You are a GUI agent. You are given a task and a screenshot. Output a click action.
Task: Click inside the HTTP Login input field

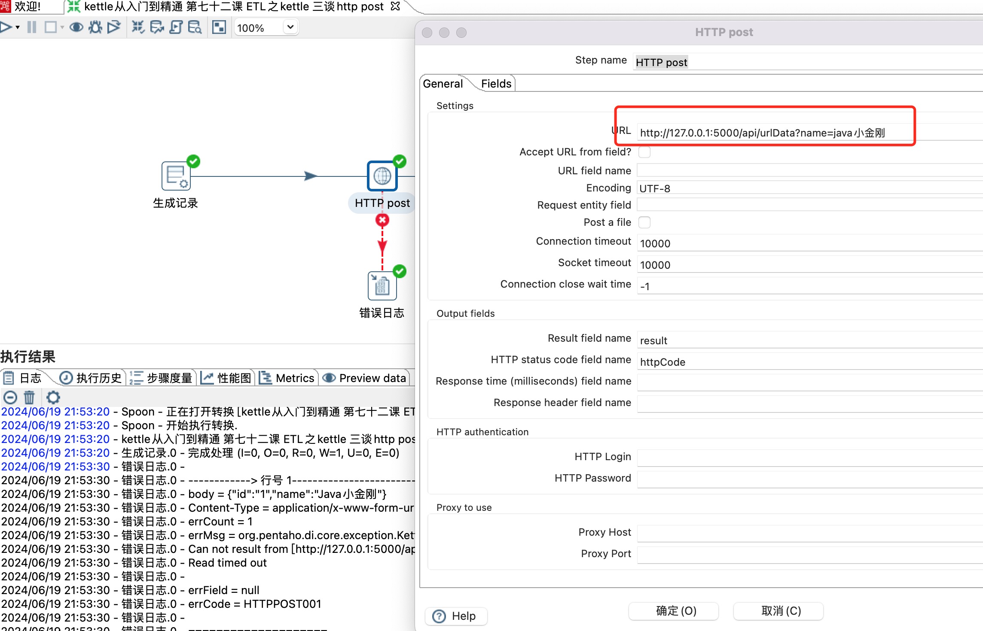click(x=730, y=457)
